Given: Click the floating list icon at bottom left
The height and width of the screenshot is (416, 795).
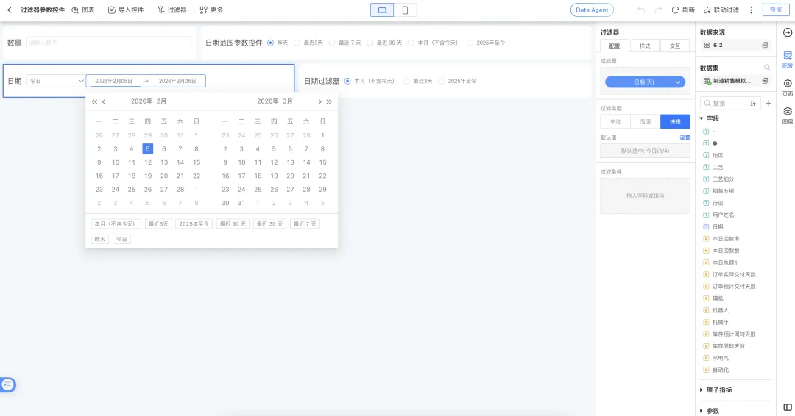Looking at the screenshot, I should point(7,385).
